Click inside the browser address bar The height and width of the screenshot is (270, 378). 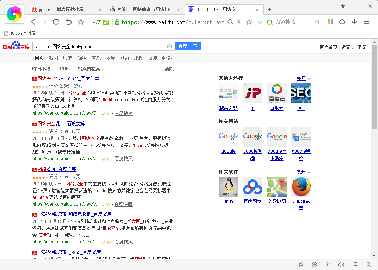169,23
